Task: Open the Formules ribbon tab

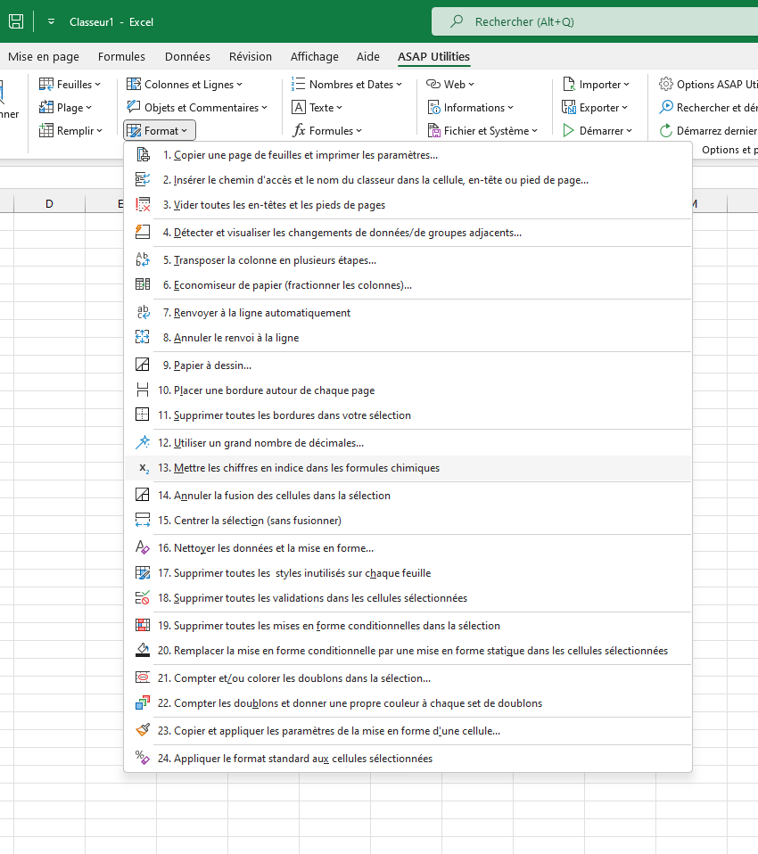Action: click(x=121, y=57)
